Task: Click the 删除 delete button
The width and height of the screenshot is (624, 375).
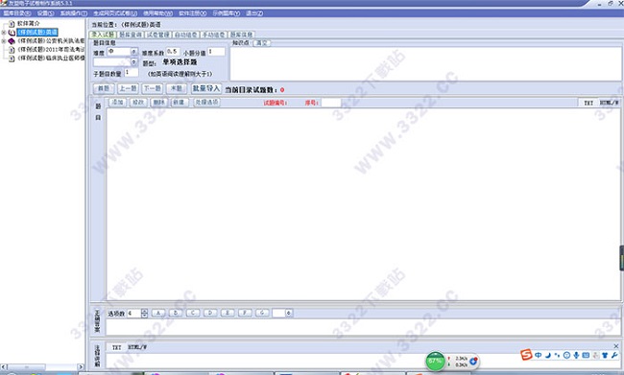Action: (158, 103)
